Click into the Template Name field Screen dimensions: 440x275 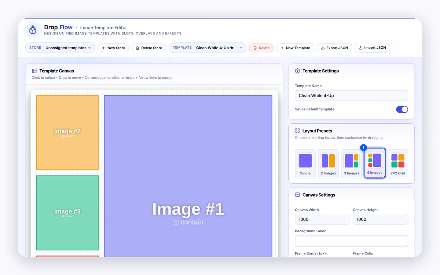click(x=351, y=95)
